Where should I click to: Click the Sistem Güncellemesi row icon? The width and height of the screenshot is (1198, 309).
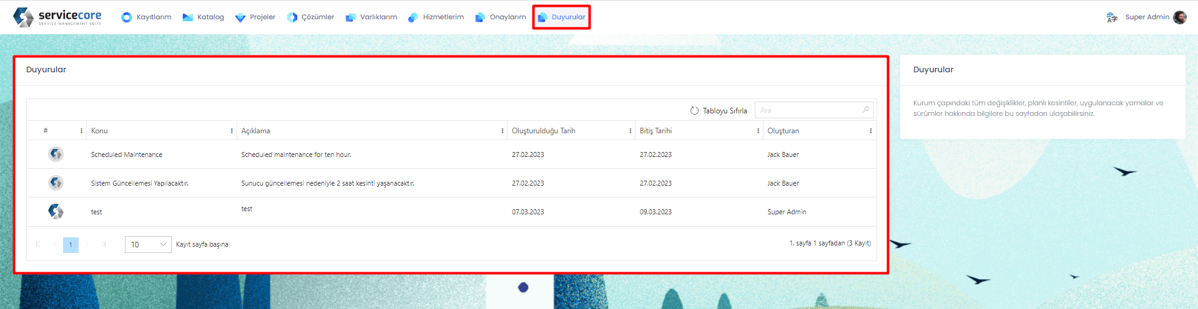(56, 183)
